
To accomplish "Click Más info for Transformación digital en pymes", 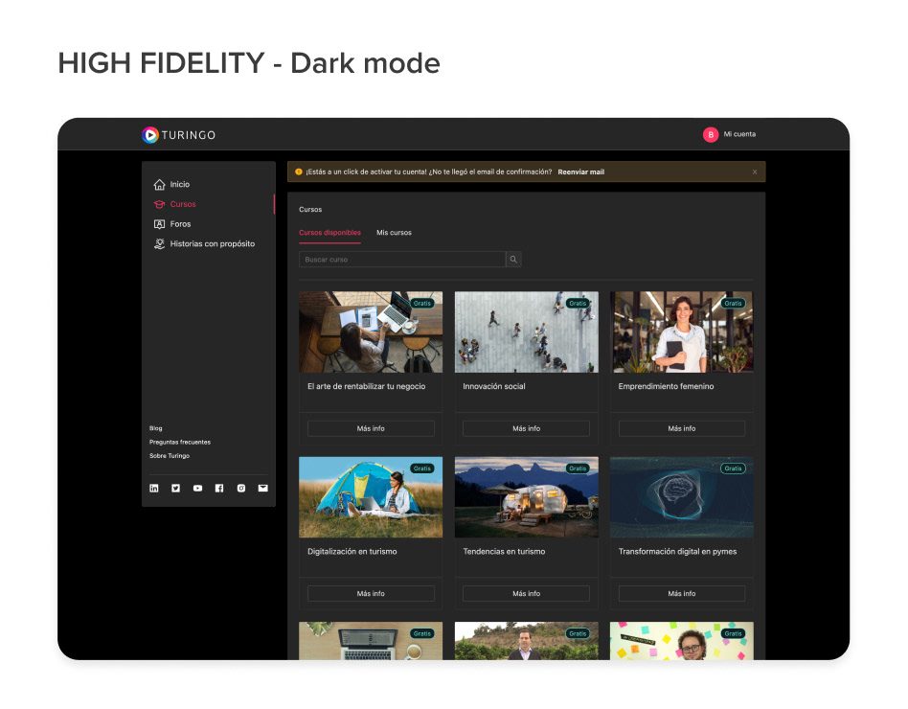I will pos(682,594).
